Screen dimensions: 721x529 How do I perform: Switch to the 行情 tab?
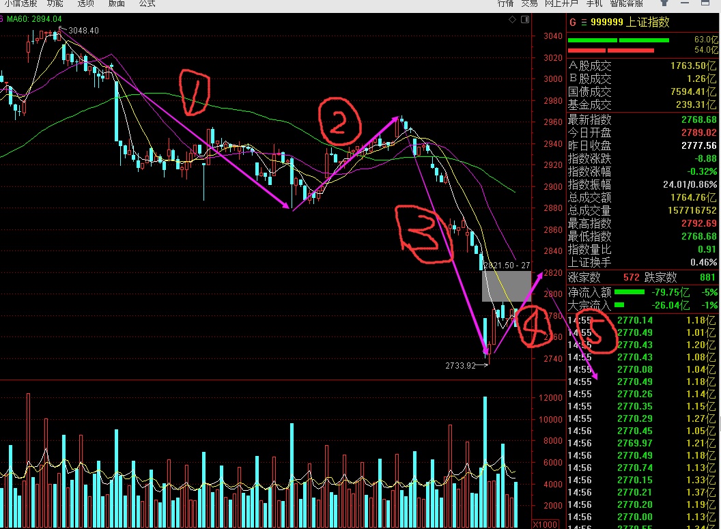coord(505,3)
